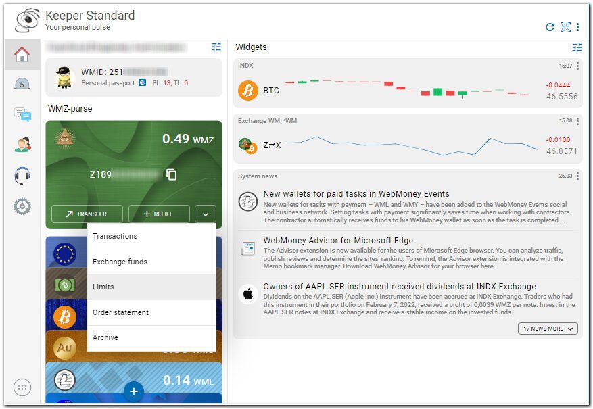Click the Z⇄X exchange pair icon
Viewport: 593px width, 409px height.
tap(248, 145)
